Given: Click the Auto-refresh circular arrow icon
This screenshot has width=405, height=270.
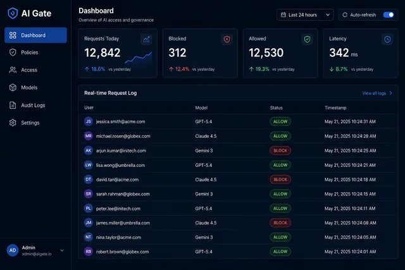Looking at the screenshot, I should click(345, 15).
